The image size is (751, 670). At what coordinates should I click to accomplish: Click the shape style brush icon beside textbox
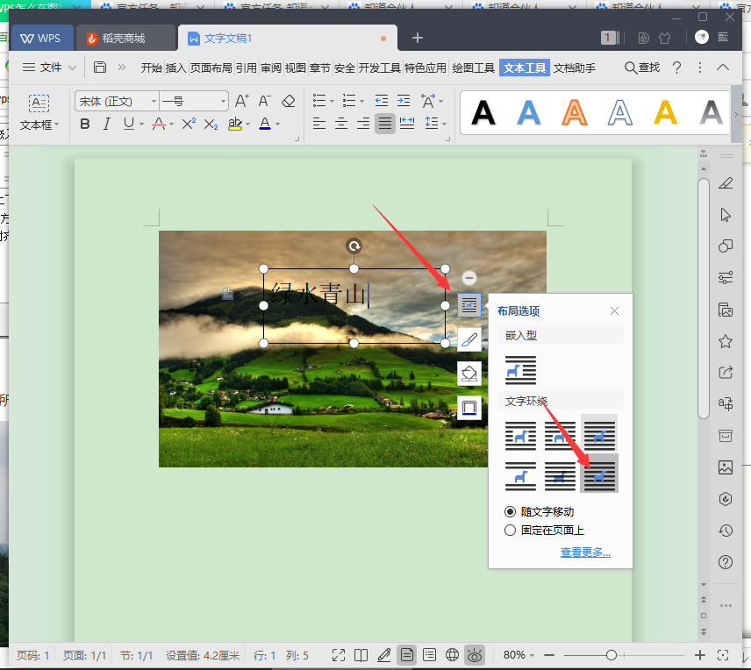[x=469, y=339]
